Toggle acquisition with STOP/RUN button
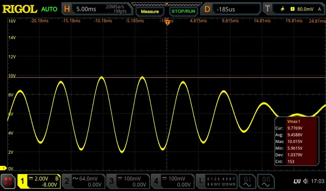This screenshot has height=191, width=326. pyautogui.click(x=183, y=11)
